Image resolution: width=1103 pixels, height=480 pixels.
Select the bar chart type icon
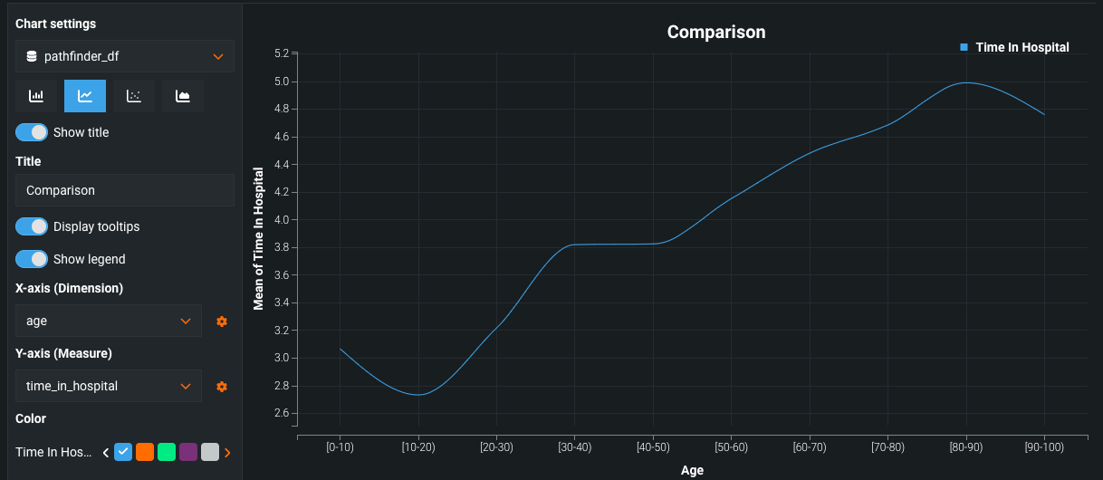pos(36,96)
